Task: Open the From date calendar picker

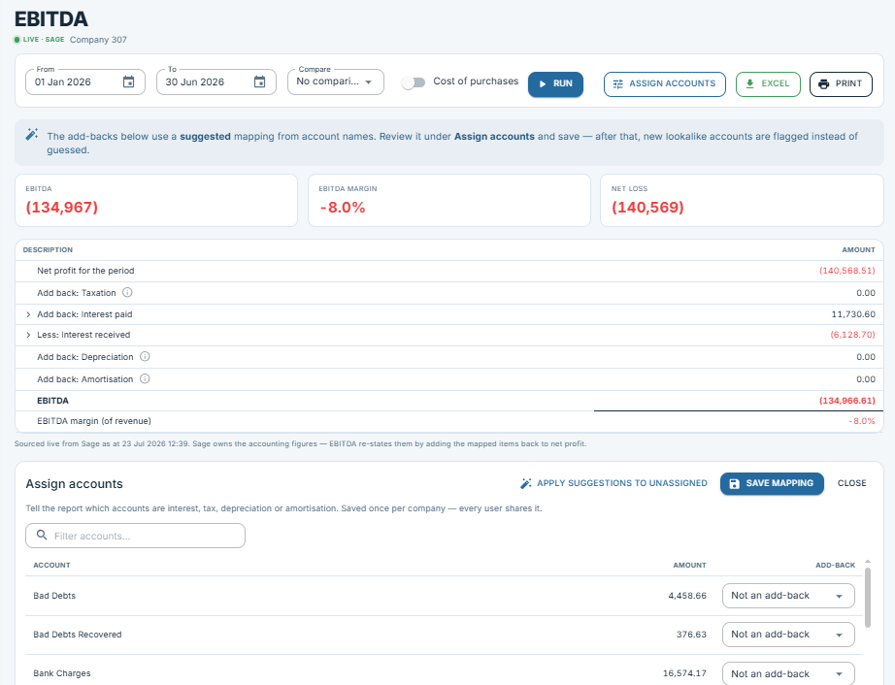Action: (129, 82)
